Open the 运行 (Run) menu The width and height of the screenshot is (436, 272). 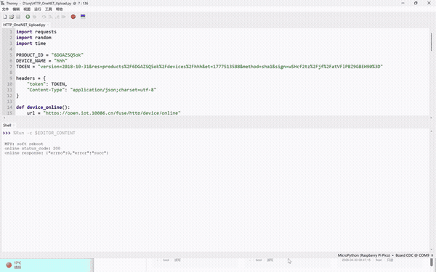[x=38, y=9]
